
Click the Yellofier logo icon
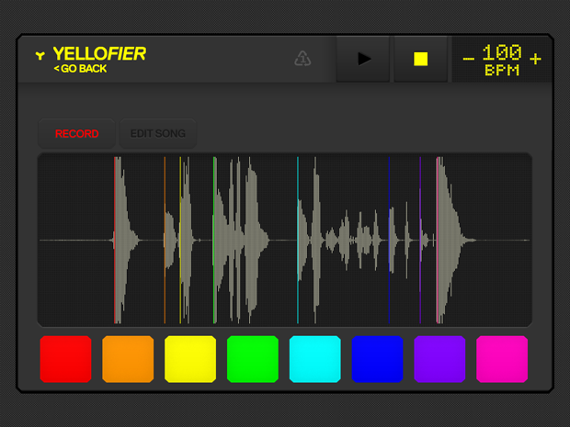click(40, 55)
